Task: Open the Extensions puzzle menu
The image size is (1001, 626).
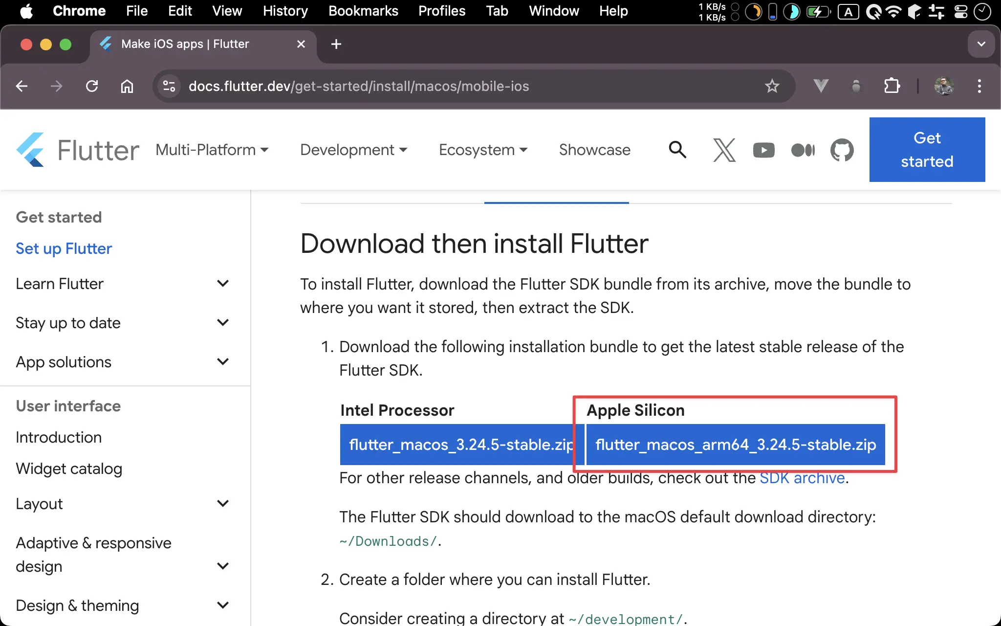Action: tap(892, 86)
